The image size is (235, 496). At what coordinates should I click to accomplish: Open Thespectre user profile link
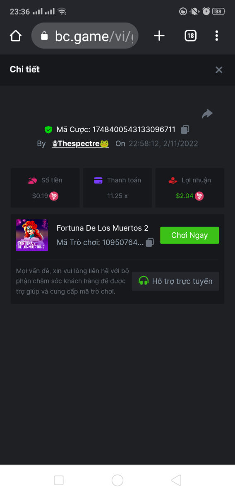coord(81,143)
